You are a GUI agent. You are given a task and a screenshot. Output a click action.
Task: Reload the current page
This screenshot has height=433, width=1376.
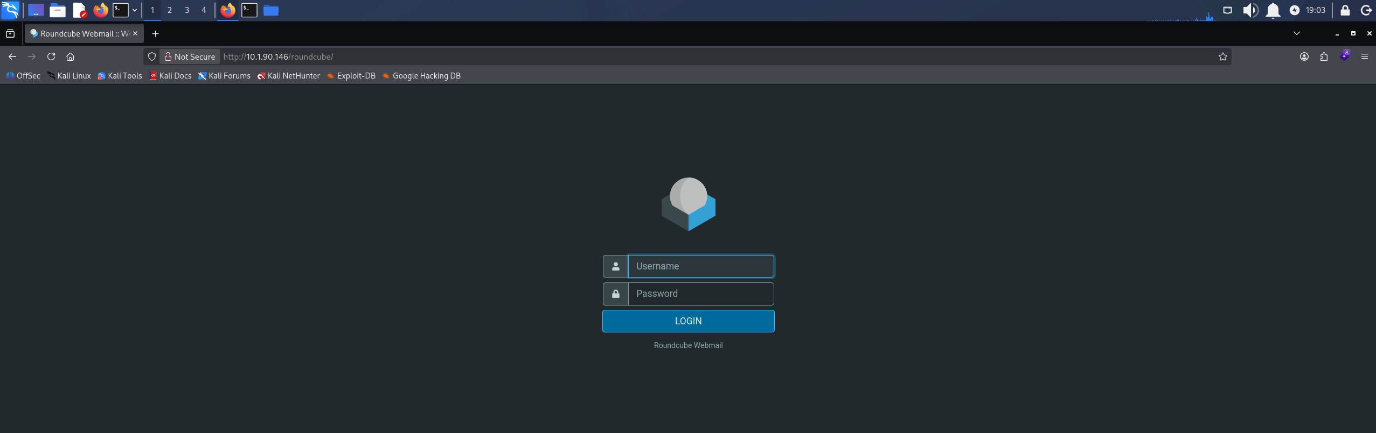point(51,56)
